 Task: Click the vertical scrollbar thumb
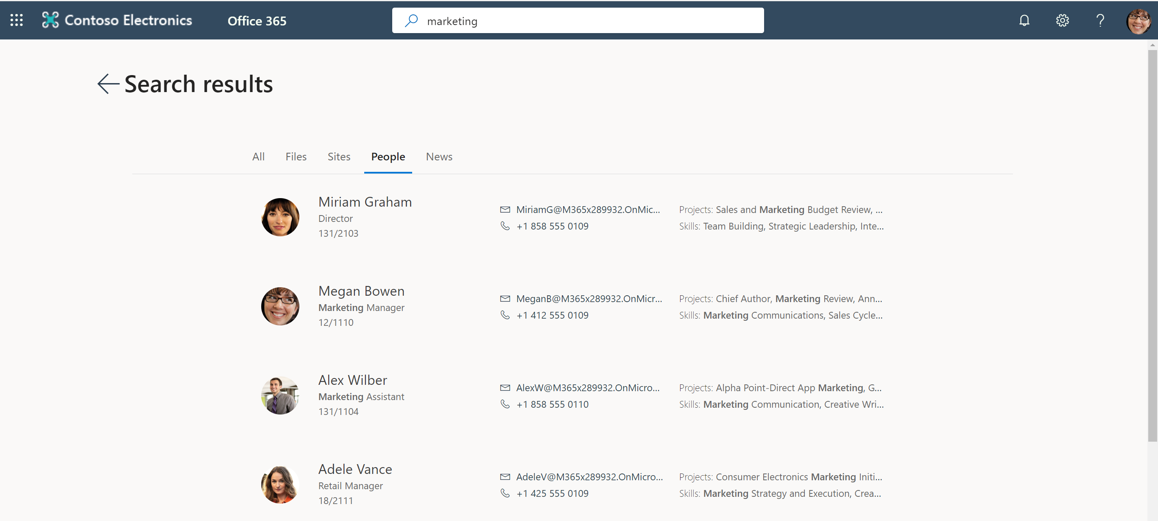[1152, 245]
